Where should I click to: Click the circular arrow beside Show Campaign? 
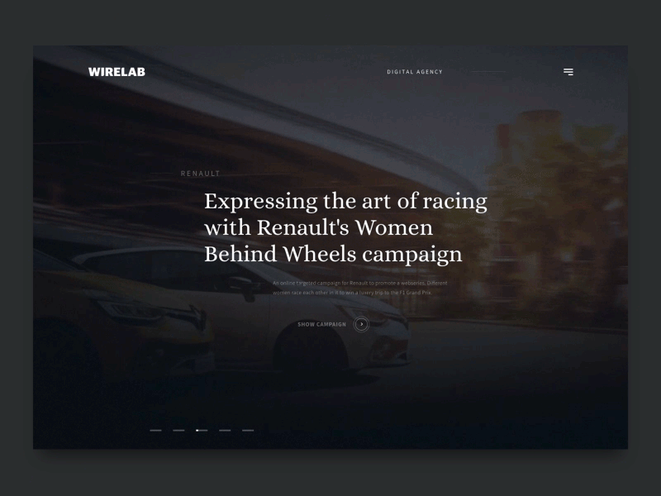[x=361, y=324]
